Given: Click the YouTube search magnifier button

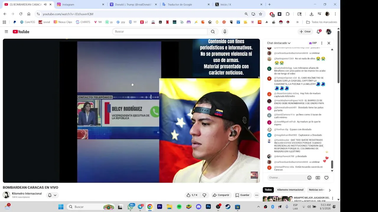Looking at the screenshot, I should tap(213, 32).
